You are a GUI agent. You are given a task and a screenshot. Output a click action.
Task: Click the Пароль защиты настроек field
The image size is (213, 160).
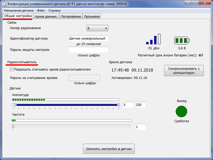(x=88, y=50)
